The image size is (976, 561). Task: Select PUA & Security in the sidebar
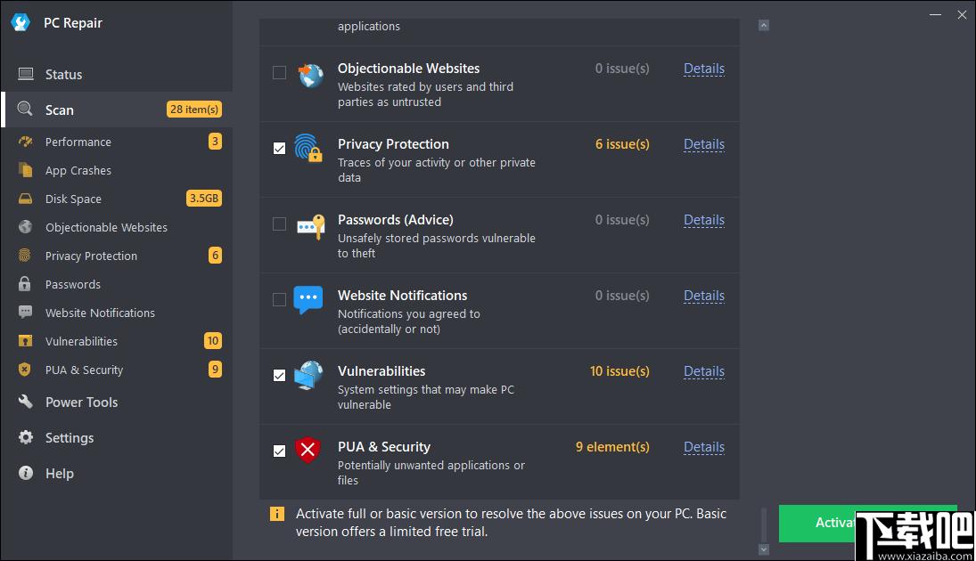[x=117, y=370]
